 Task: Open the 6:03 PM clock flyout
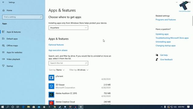click(181, 107)
